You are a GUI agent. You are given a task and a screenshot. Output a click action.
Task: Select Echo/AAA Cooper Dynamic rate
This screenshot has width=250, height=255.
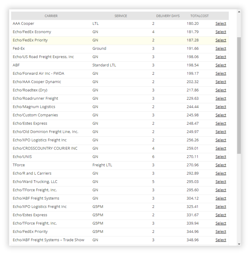[221, 82]
